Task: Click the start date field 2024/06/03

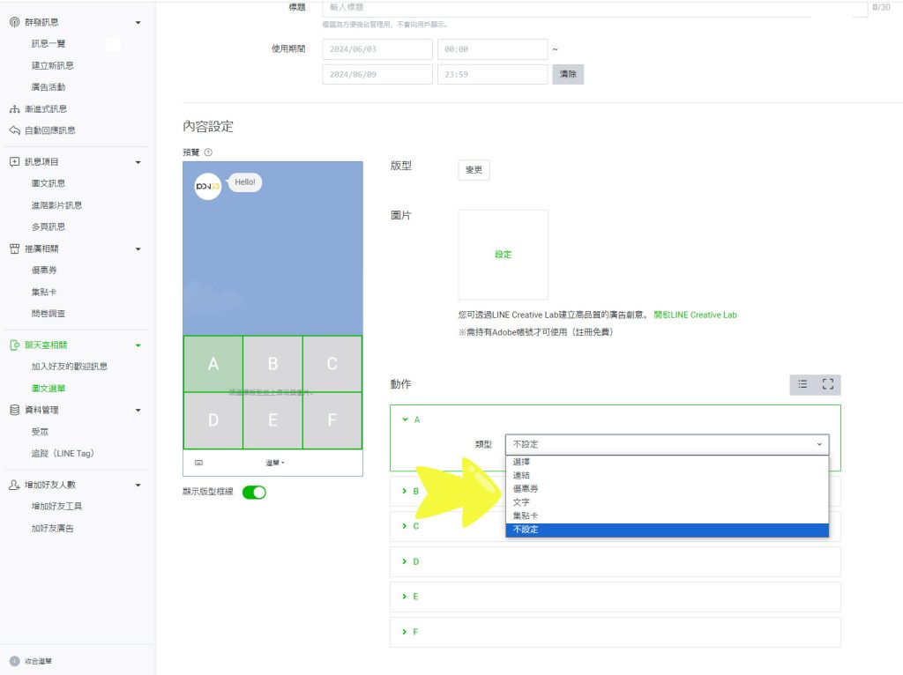Action: (377, 49)
